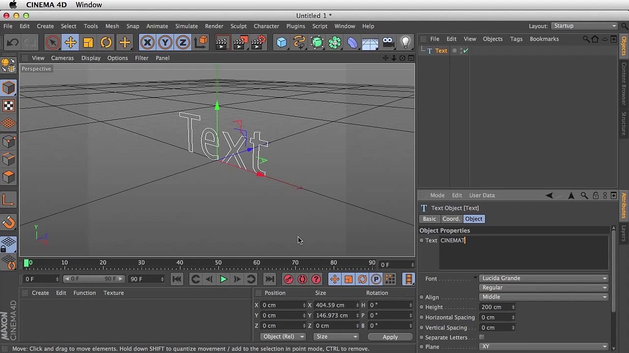Image resolution: width=629 pixels, height=353 pixels.
Task: Enable the axis tool
Action: 9,200
